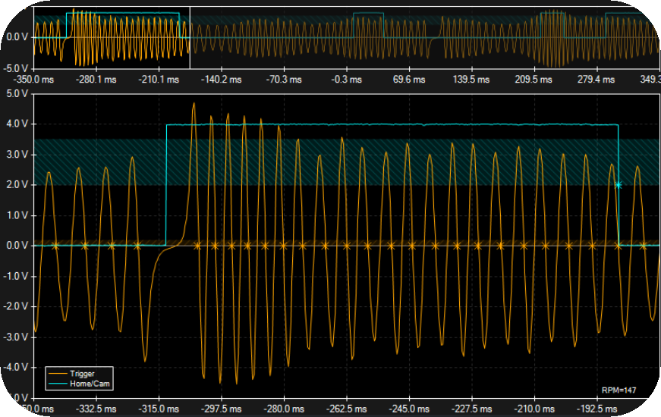Click the -280.0 ms label on main time axis

(x=283, y=408)
